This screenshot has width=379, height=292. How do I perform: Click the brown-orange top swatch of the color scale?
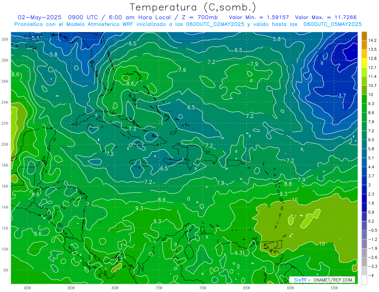(x=364, y=36)
